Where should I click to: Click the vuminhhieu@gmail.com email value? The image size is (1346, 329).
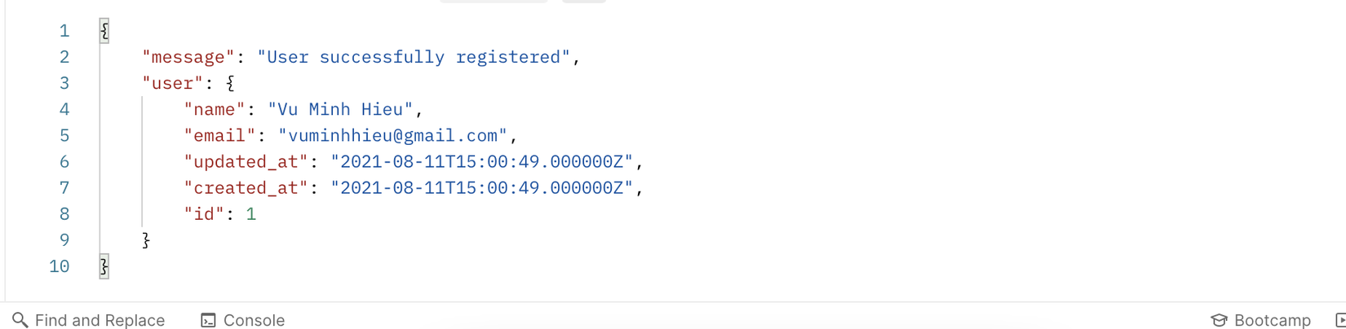pyautogui.click(x=392, y=135)
